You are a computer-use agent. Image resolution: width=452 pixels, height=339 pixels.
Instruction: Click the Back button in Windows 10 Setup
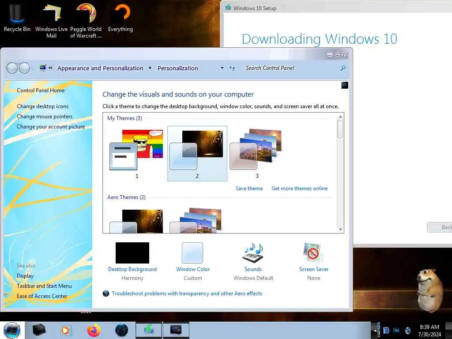439,227
